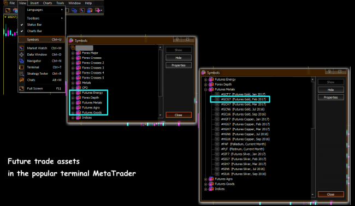Toggle the Charts Bar checkmark
The height and width of the screenshot is (206, 355).
(22, 31)
